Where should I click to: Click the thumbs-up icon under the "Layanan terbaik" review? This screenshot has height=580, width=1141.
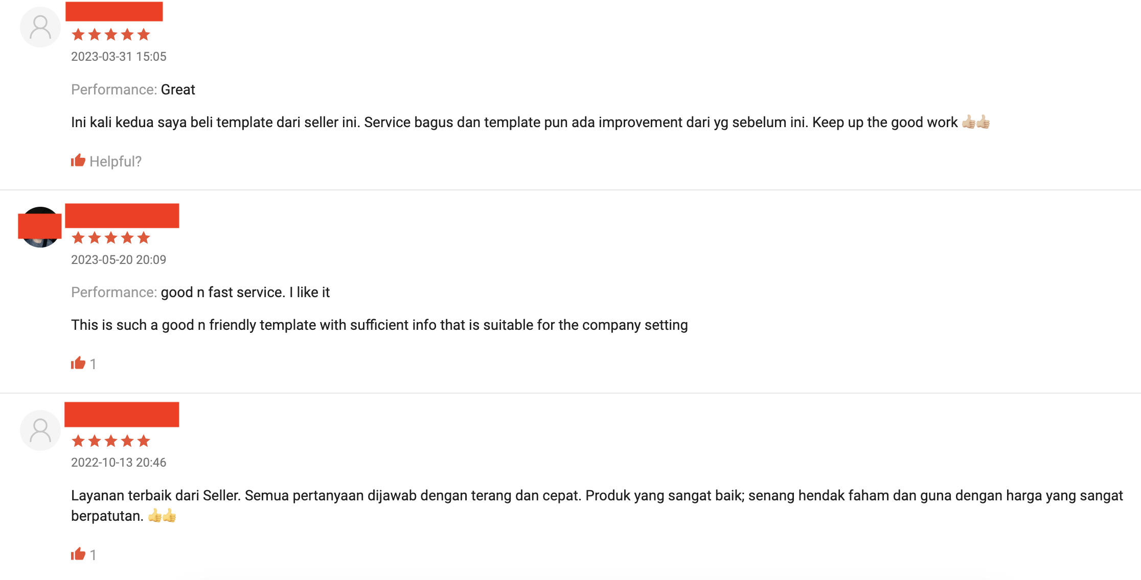[78, 554]
